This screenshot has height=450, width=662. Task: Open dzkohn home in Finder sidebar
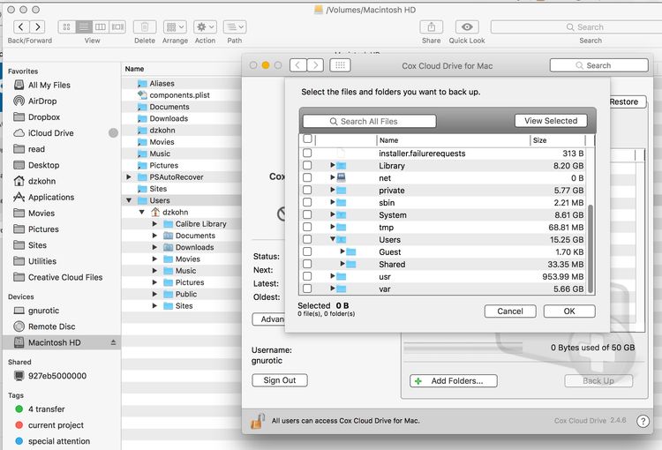coord(41,181)
